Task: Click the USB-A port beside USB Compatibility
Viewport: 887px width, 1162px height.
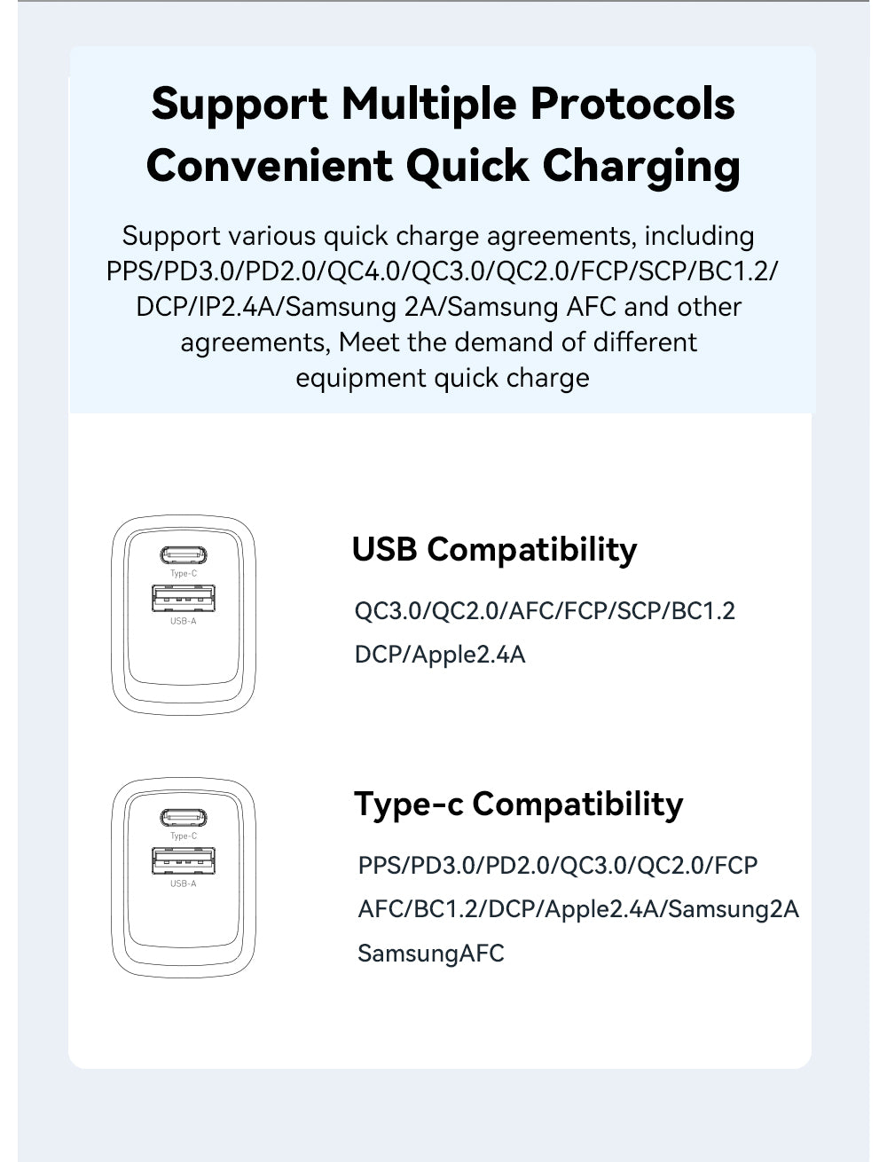Action: [x=183, y=599]
